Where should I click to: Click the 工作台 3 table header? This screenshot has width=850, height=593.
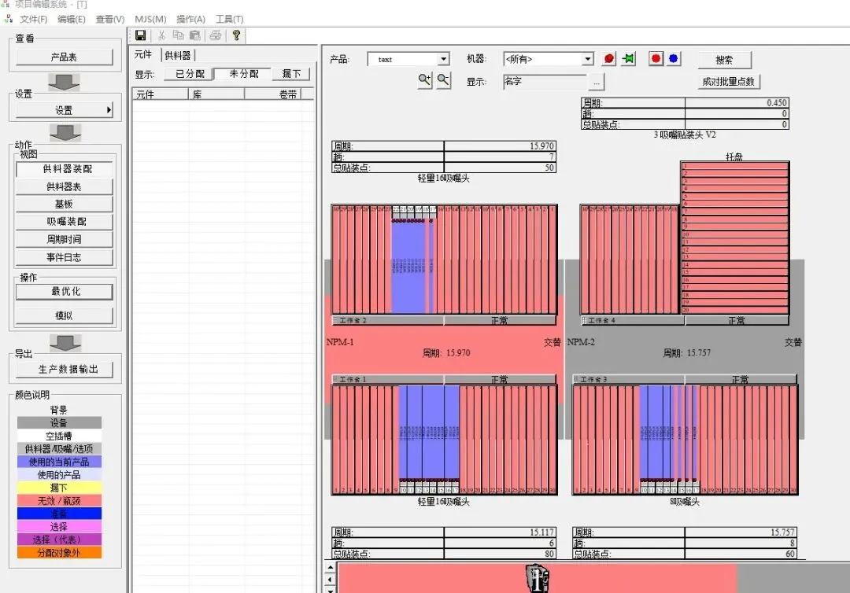pos(628,379)
